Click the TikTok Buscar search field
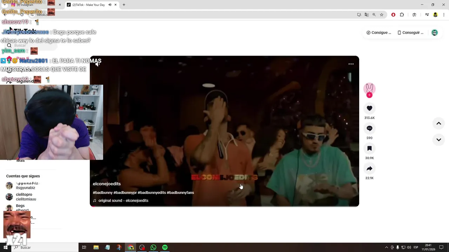Screen dimensions: 449x252 [x=32, y=45]
